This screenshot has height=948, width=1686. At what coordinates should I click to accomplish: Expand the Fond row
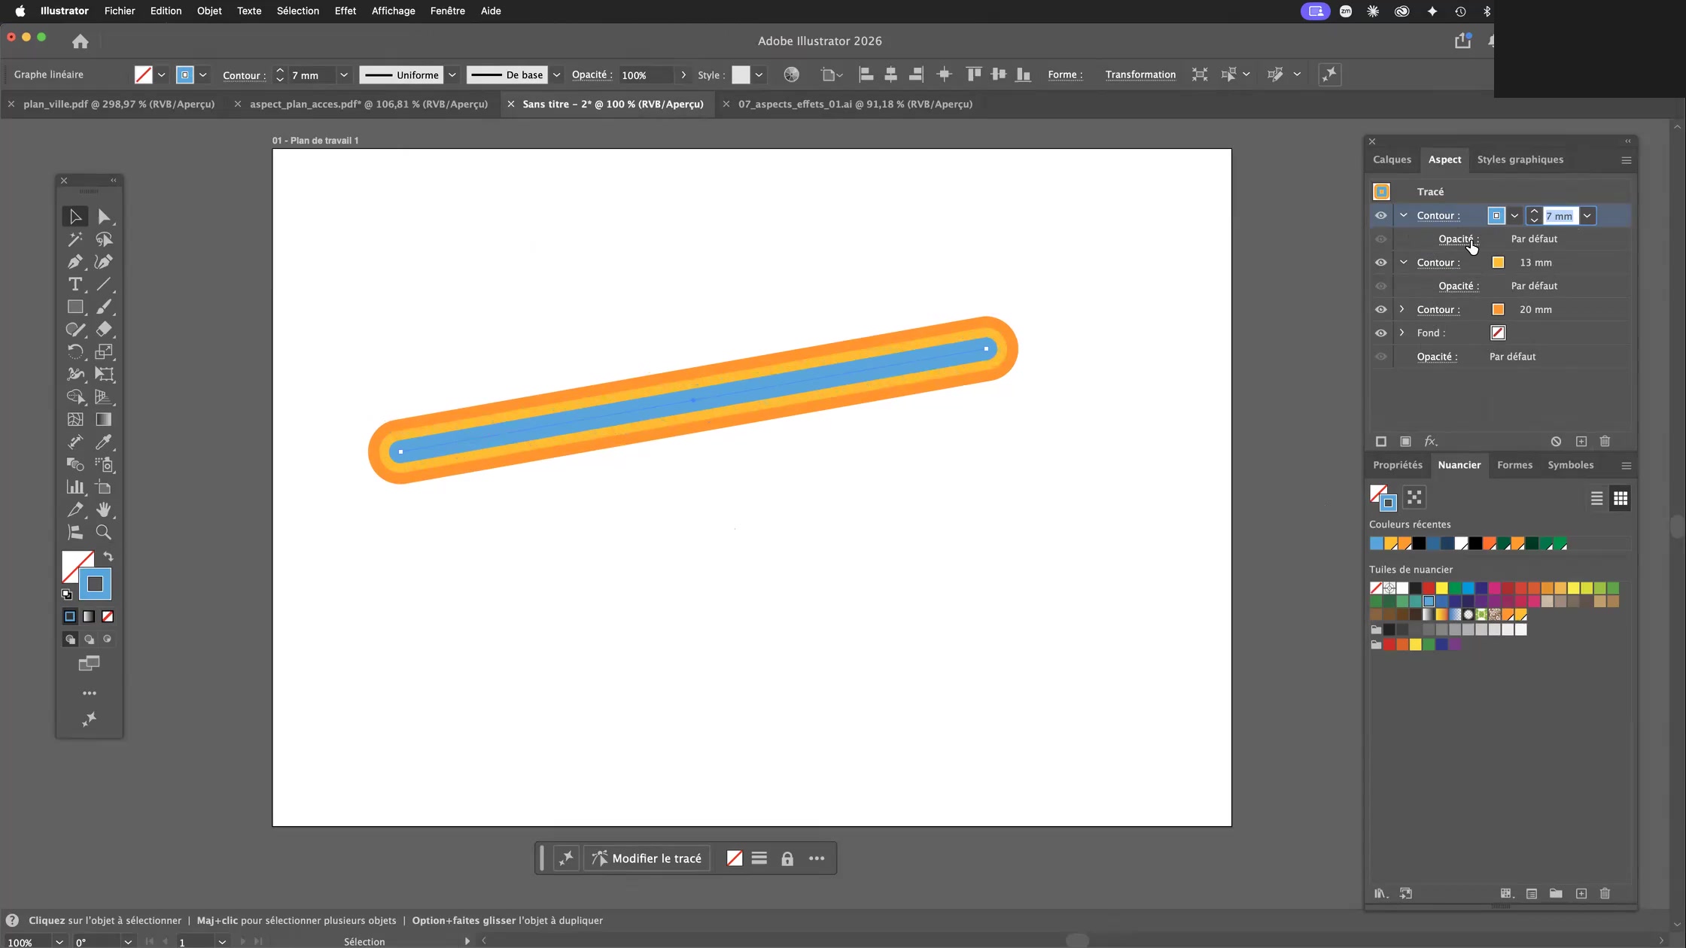click(x=1401, y=333)
